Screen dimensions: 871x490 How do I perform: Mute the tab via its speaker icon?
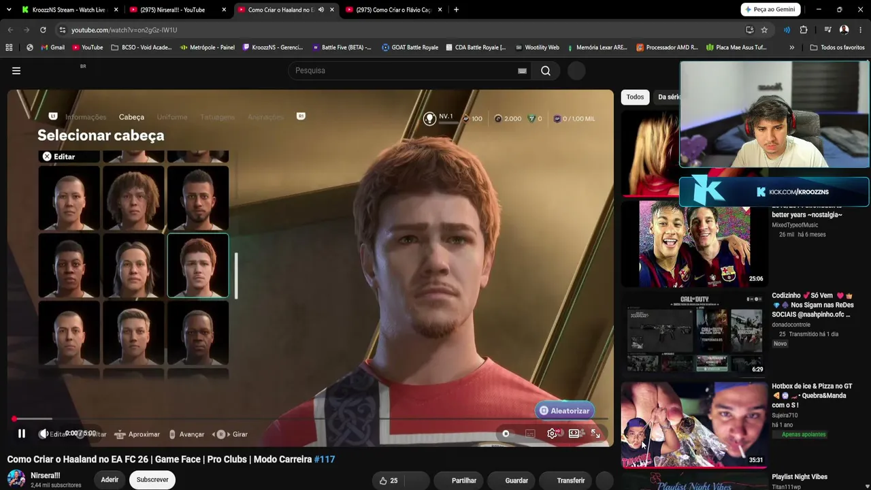click(x=321, y=10)
